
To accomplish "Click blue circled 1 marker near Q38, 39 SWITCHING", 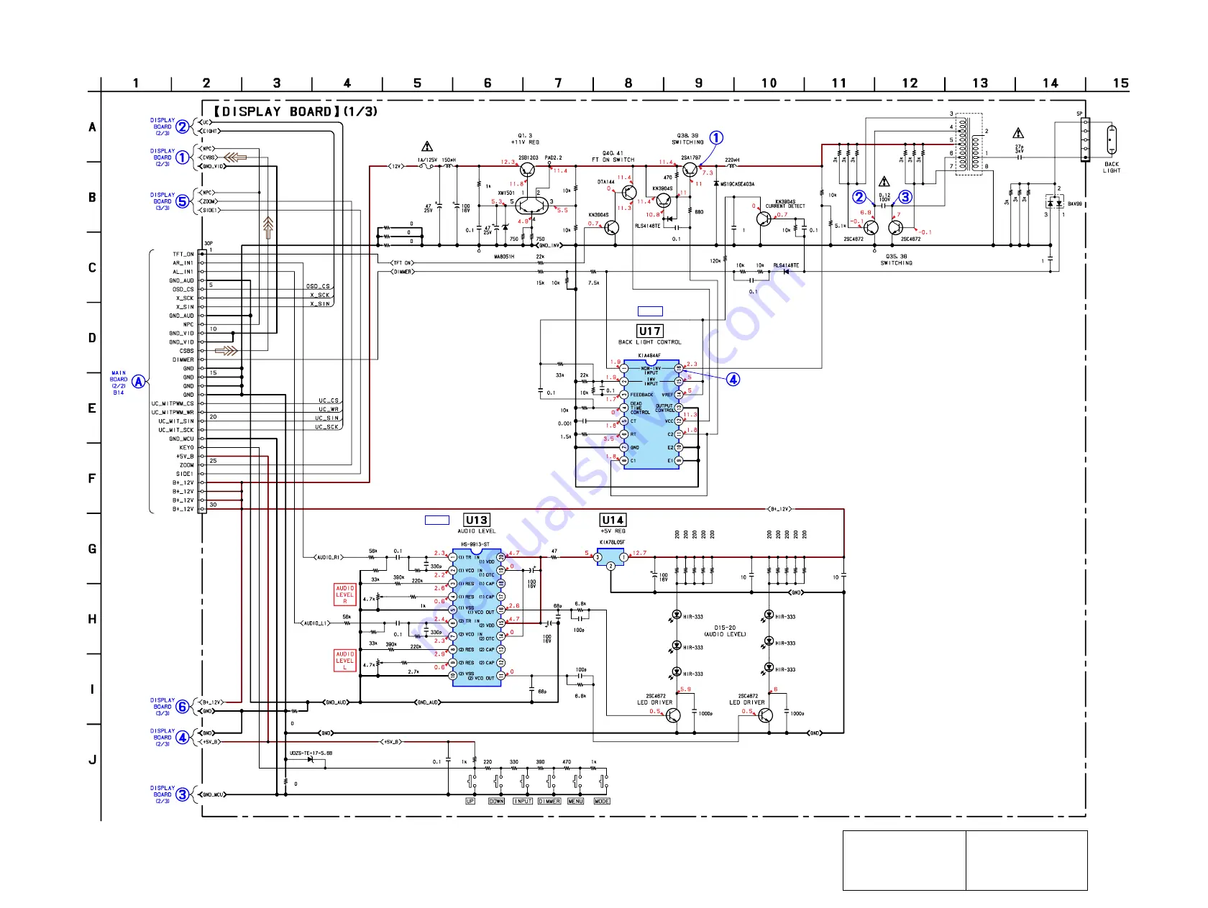I will [x=716, y=137].
